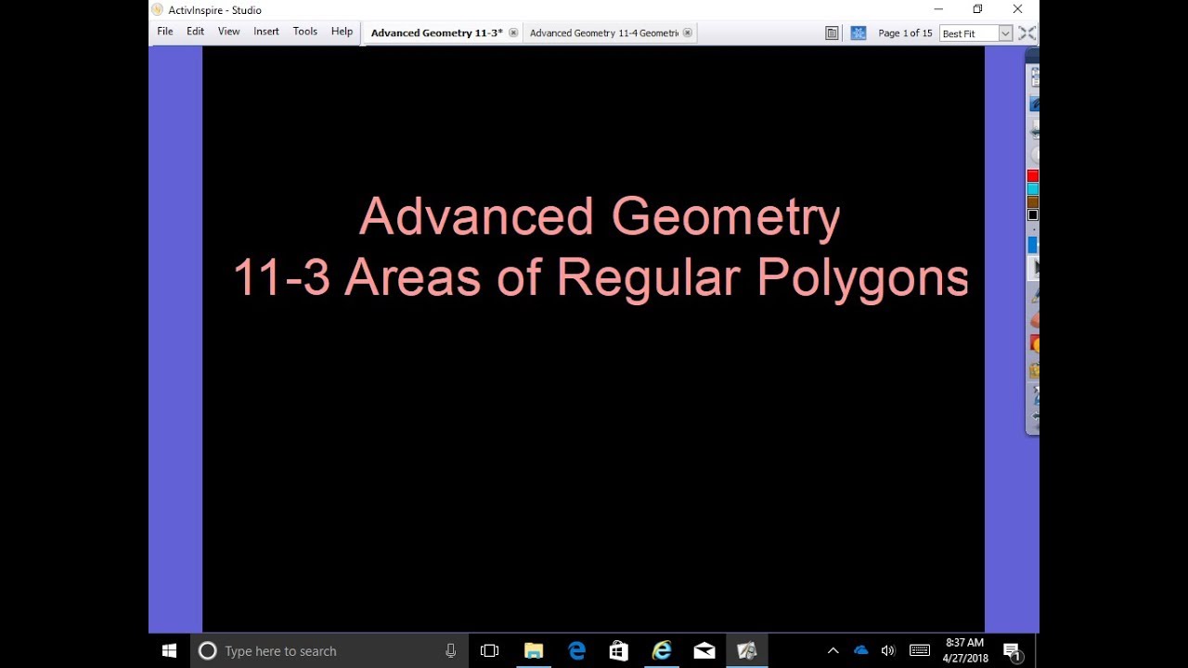1188x668 pixels.
Task: Click the ActivInspire app icon in title bar
Action: [157, 9]
